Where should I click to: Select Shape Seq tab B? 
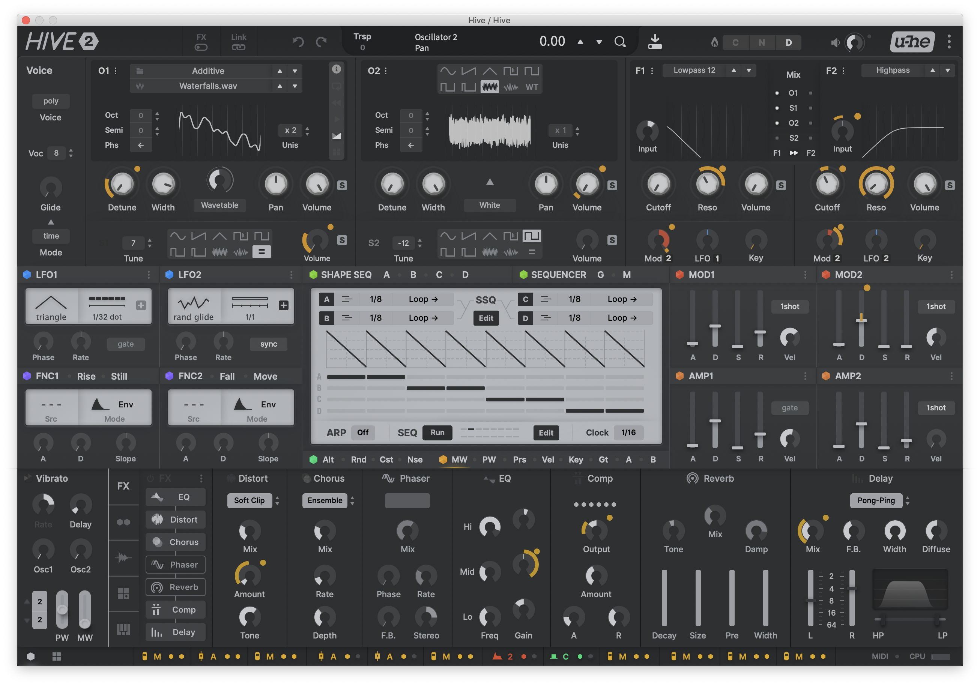point(413,275)
